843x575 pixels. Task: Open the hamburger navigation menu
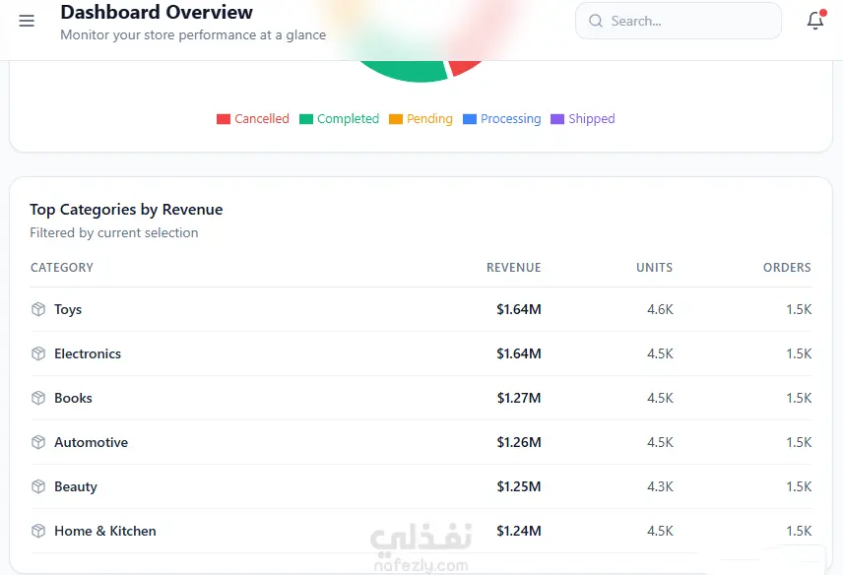pos(27,21)
